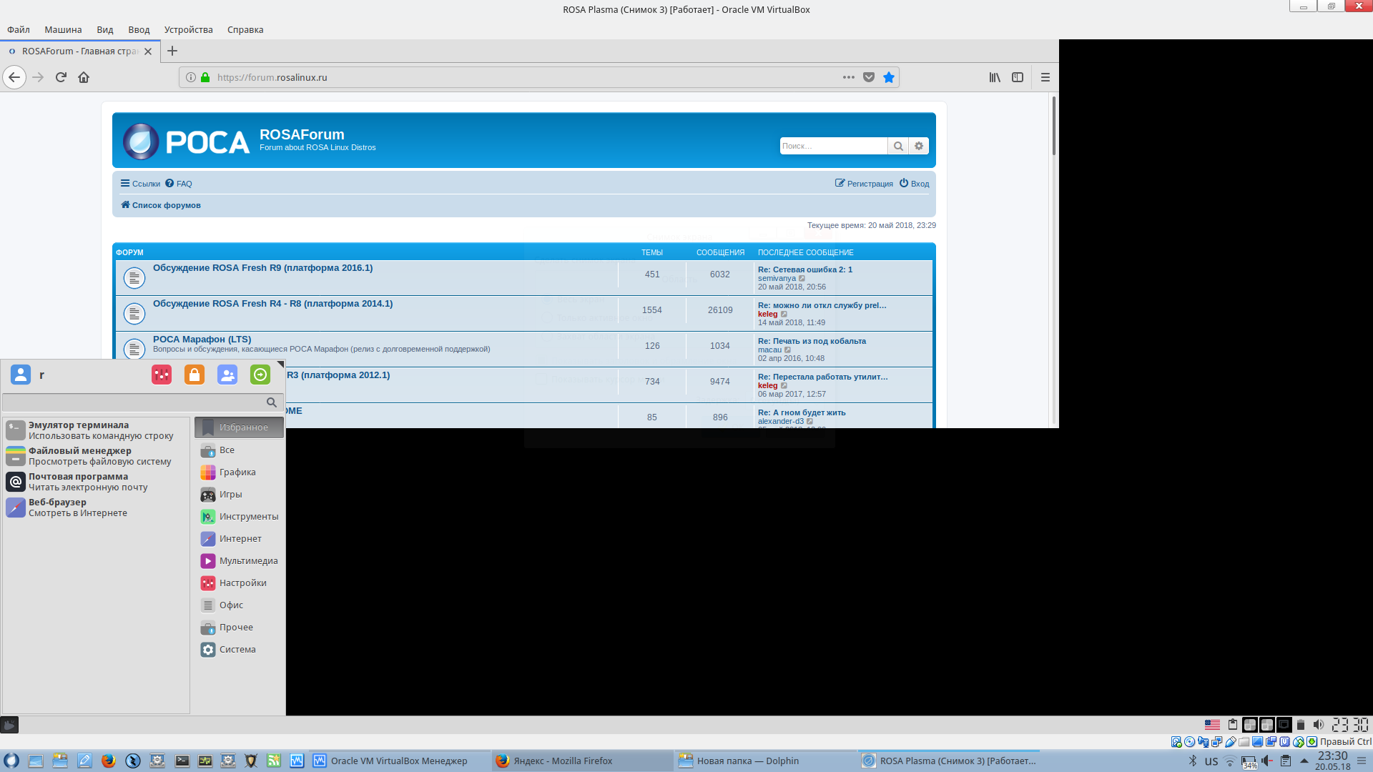Viewport: 1373px width, 772px height.
Task: Click the green logout icon in launcher
Action: coord(260,375)
